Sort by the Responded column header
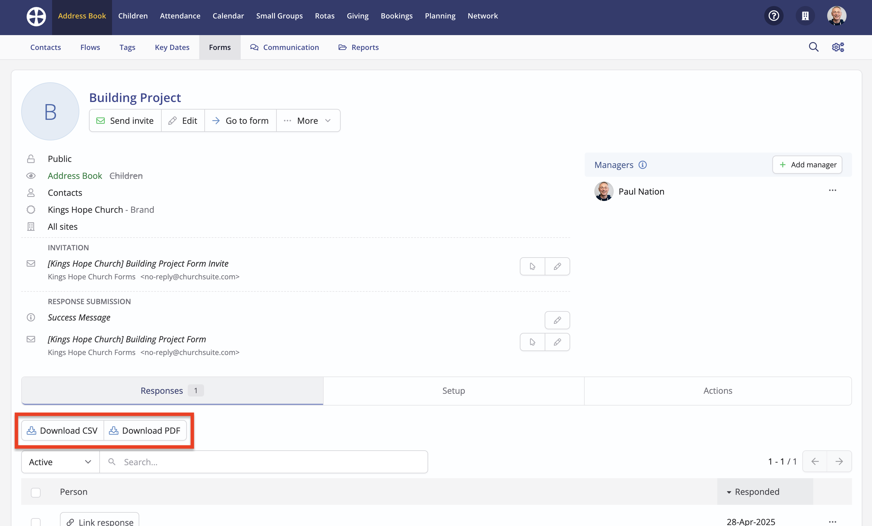Screen dimensions: 872x526 pos(757,492)
